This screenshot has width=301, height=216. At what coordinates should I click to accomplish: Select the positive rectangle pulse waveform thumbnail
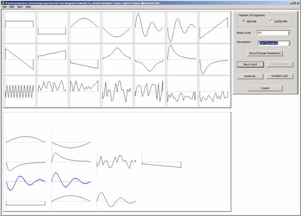[20, 27]
